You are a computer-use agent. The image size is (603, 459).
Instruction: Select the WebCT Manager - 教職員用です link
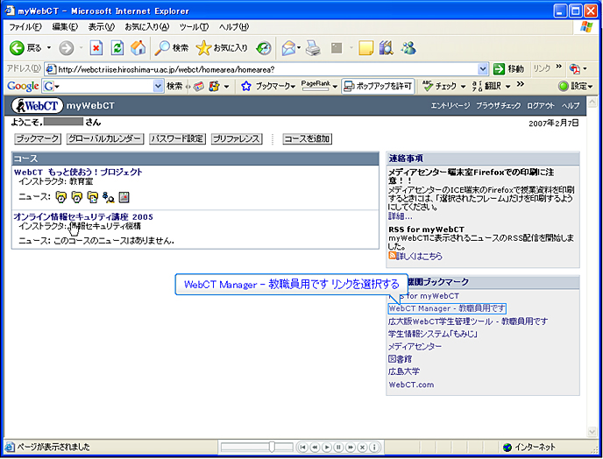(447, 308)
